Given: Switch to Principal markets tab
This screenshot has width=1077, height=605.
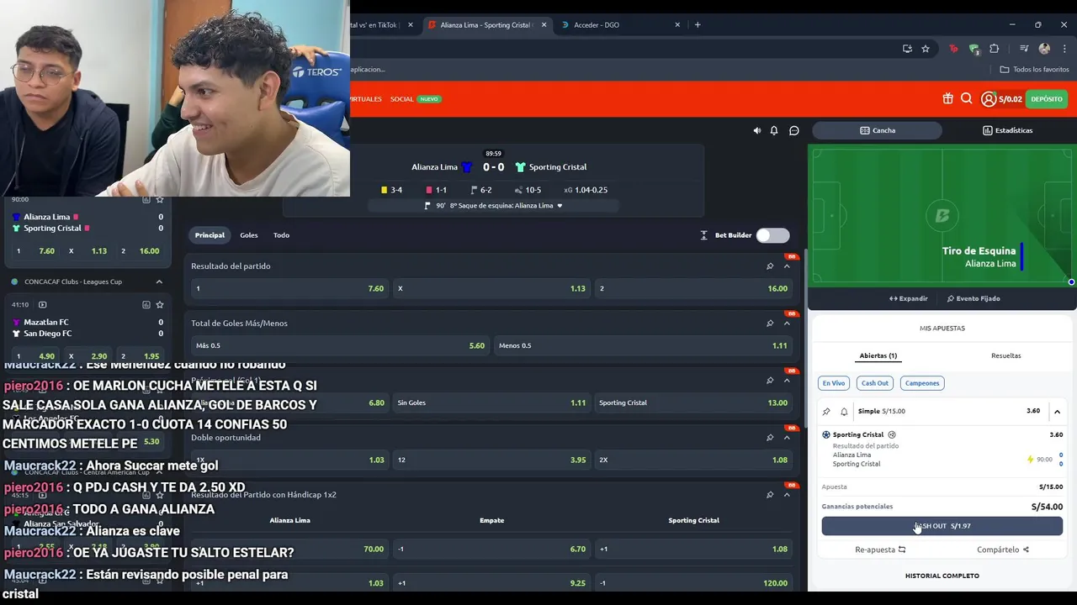Looking at the screenshot, I should pos(210,235).
